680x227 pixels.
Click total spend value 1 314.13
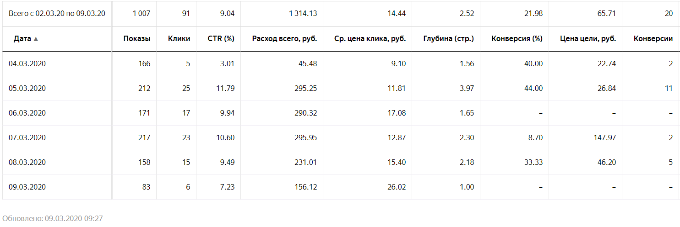pos(303,14)
